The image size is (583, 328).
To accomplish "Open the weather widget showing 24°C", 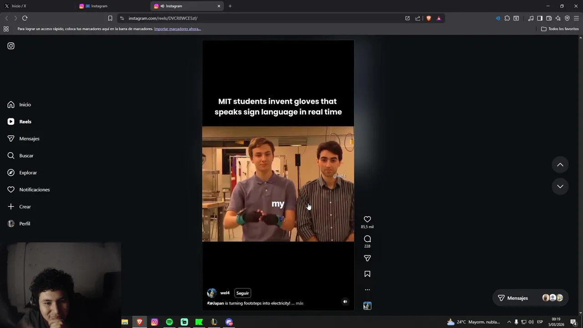I will (x=473, y=322).
